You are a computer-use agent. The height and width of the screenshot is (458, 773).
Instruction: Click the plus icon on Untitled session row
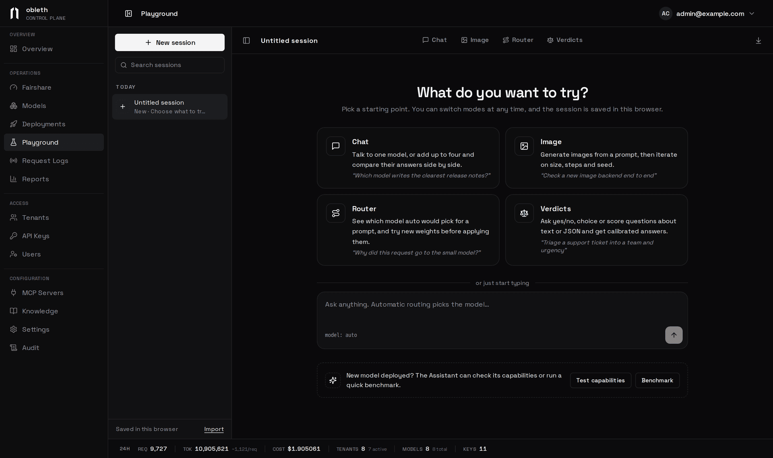tap(123, 106)
